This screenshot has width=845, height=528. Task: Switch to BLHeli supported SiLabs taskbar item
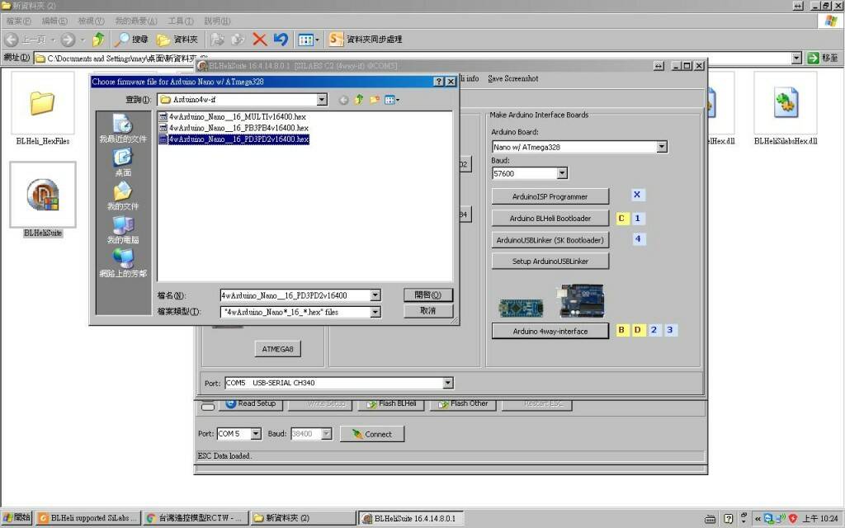pos(89,518)
